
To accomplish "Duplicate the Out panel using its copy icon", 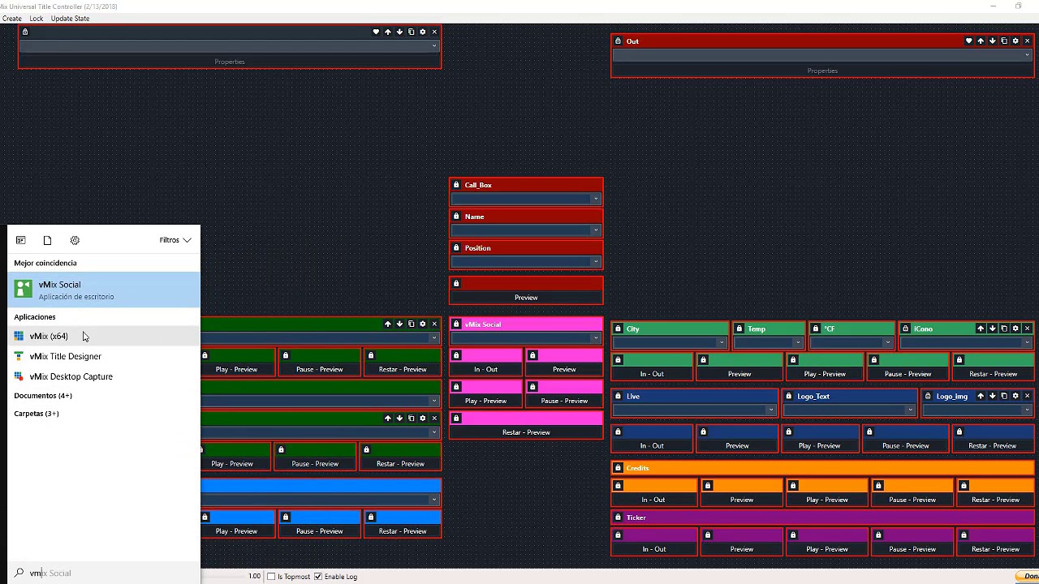I will pos(1003,41).
